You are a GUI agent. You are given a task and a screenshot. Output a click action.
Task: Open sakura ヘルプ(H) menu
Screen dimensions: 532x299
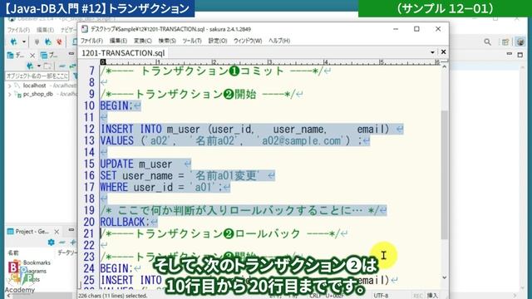[279, 41]
